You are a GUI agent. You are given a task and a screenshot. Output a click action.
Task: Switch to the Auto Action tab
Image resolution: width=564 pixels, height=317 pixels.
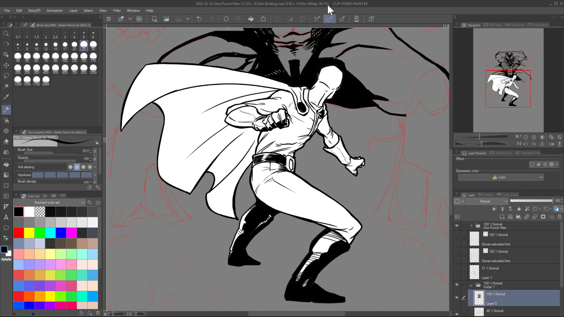(x=508, y=195)
